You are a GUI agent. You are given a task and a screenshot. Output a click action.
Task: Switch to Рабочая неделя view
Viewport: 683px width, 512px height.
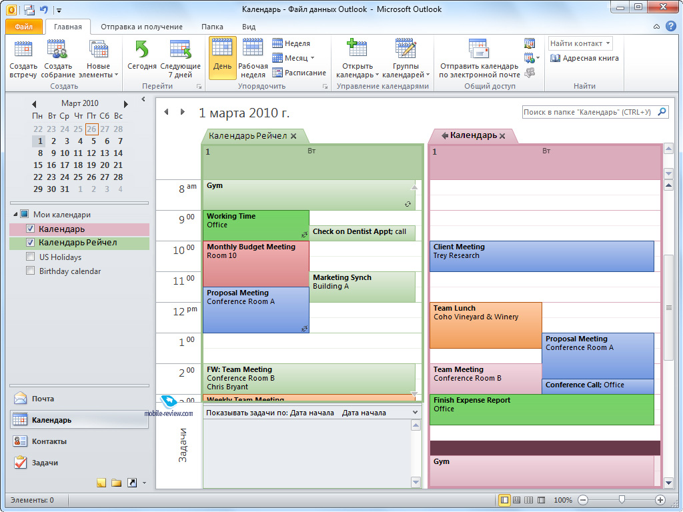tap(253, 59)
